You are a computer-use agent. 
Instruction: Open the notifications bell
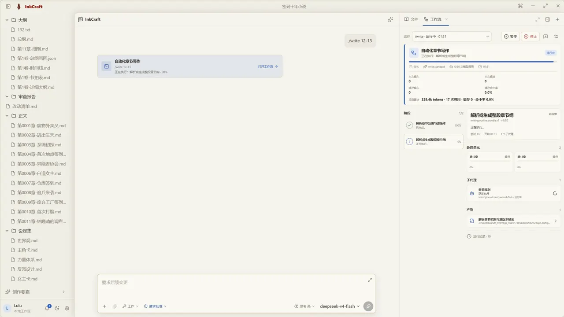47,308
